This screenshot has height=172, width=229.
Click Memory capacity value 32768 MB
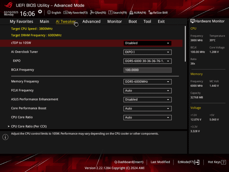tap(197, 97)
